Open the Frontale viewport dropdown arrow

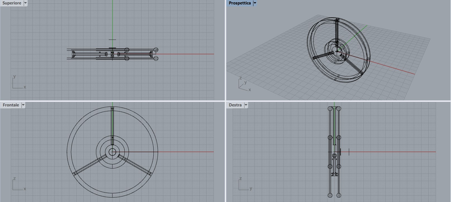[x=23, y=105]
